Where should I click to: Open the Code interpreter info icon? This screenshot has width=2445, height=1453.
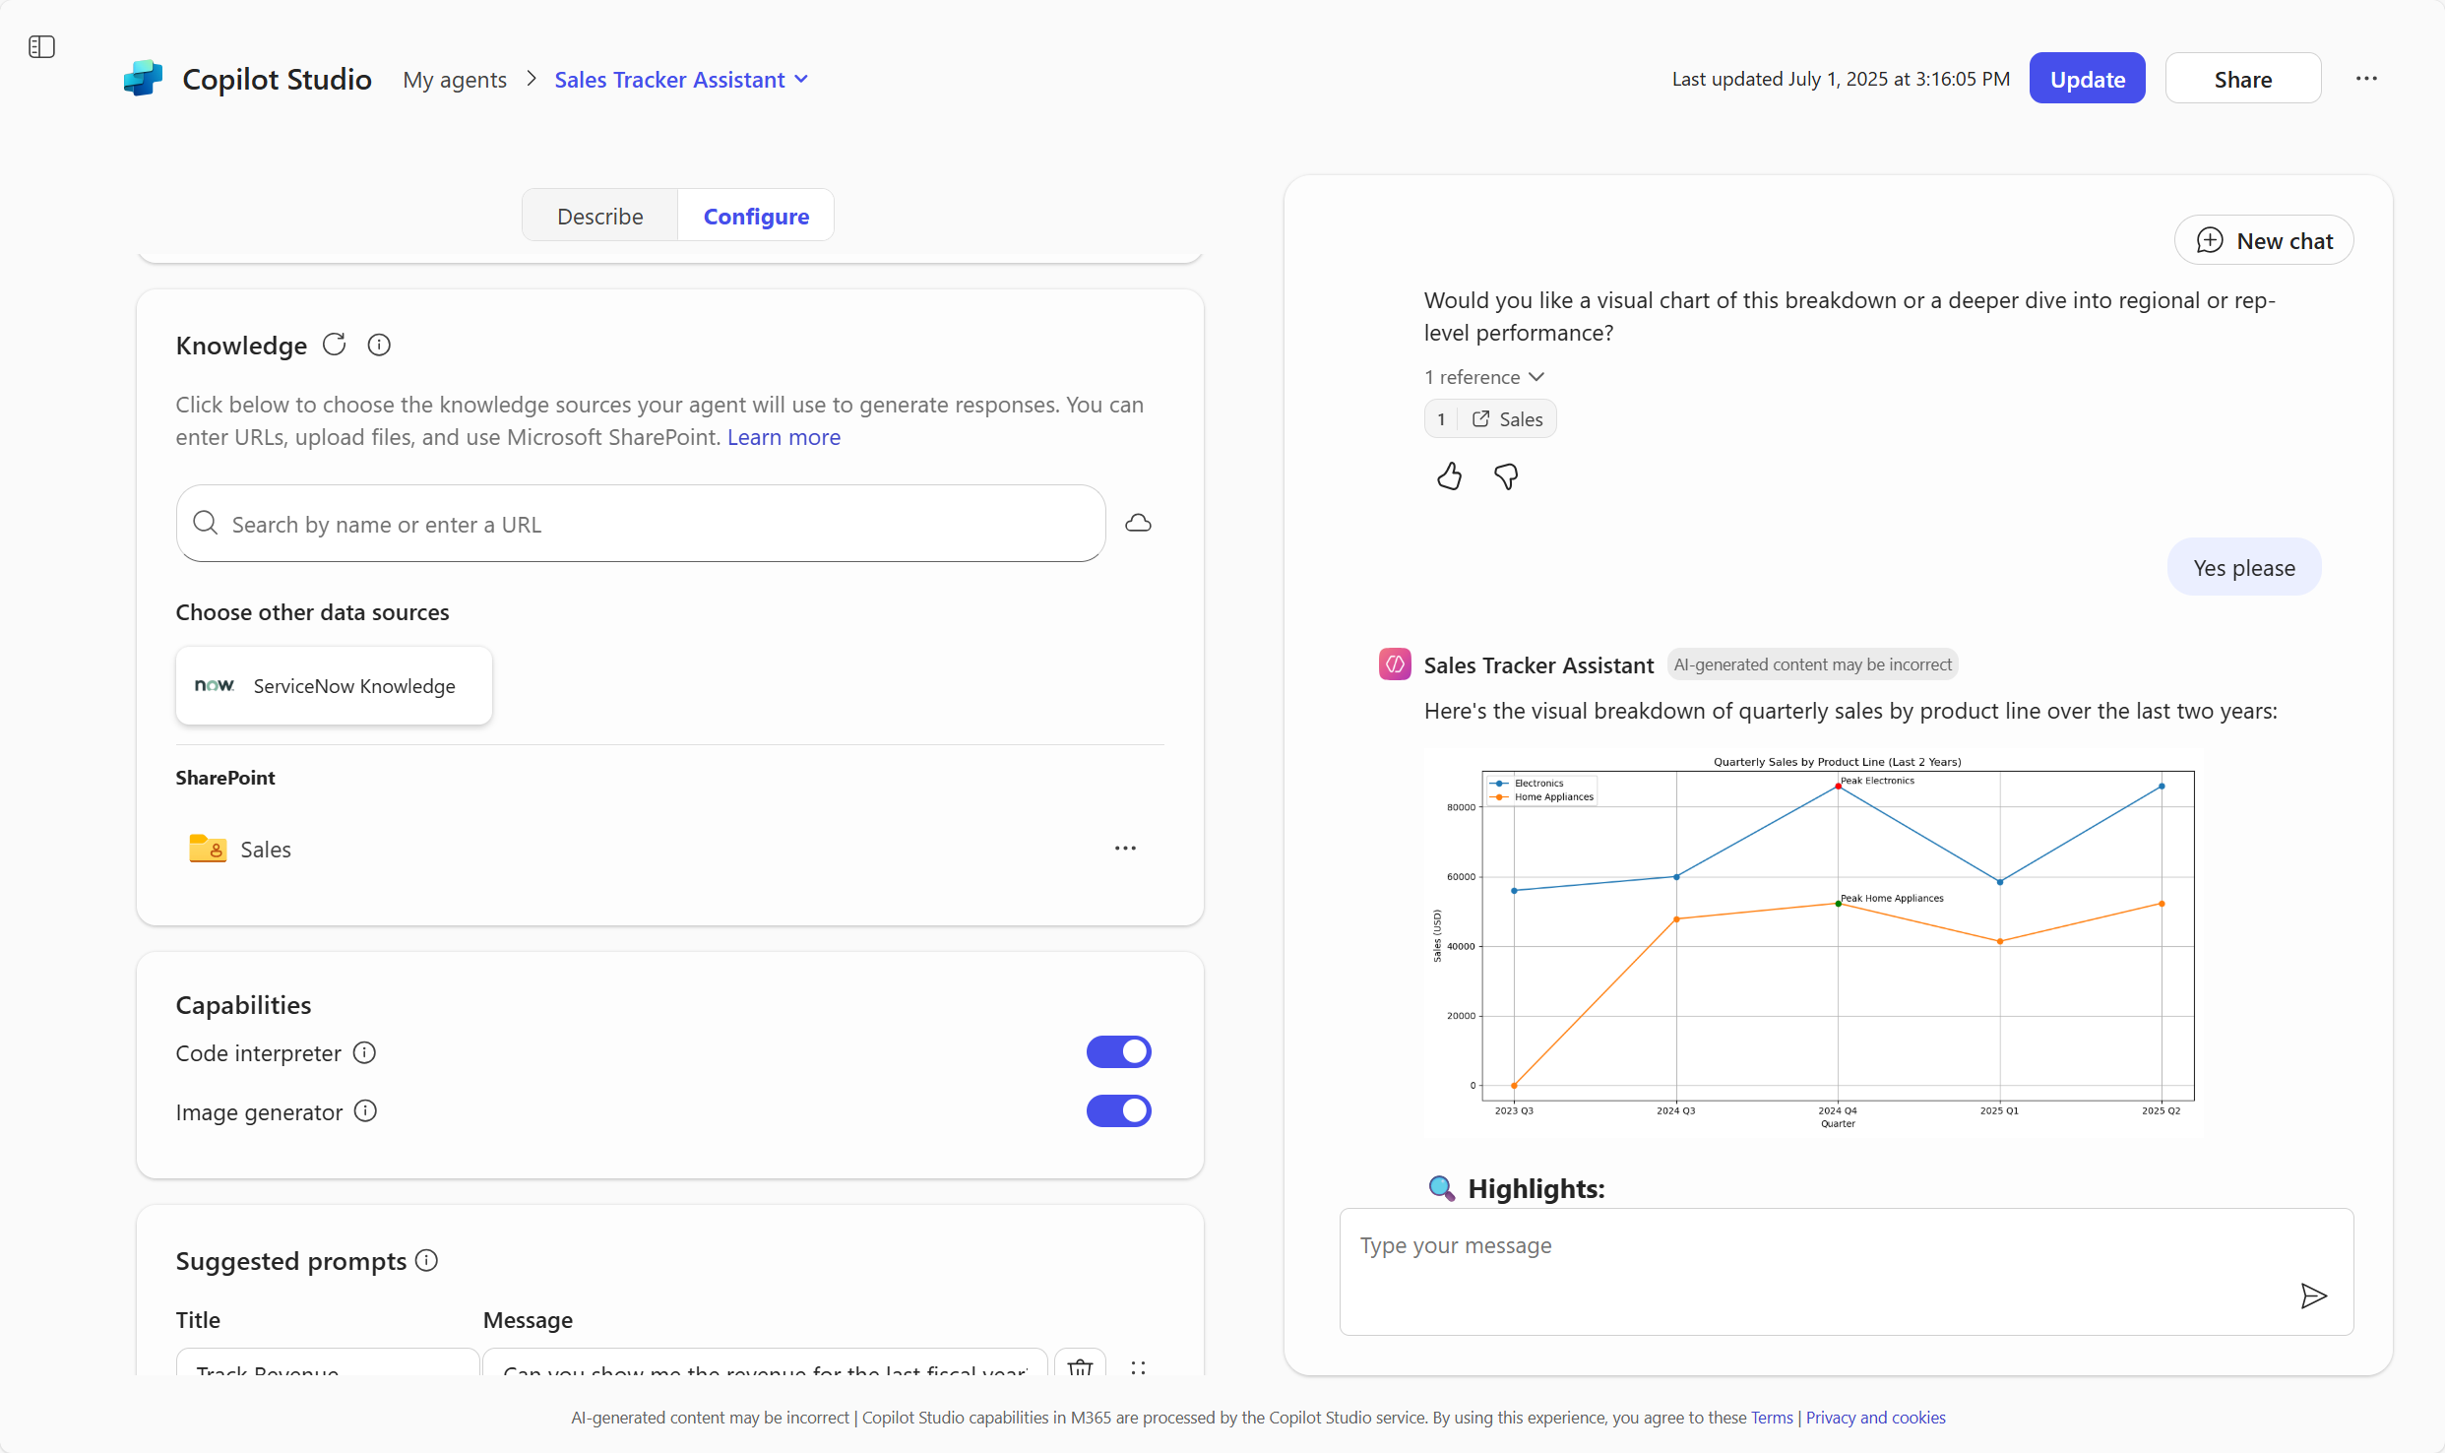[364, 1052]
